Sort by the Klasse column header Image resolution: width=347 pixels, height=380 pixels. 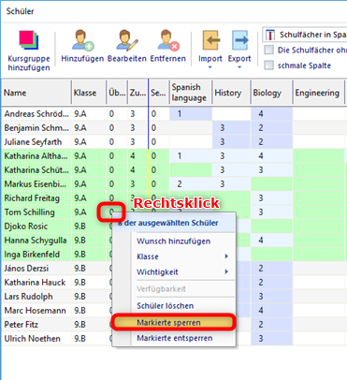pos(89,93)
